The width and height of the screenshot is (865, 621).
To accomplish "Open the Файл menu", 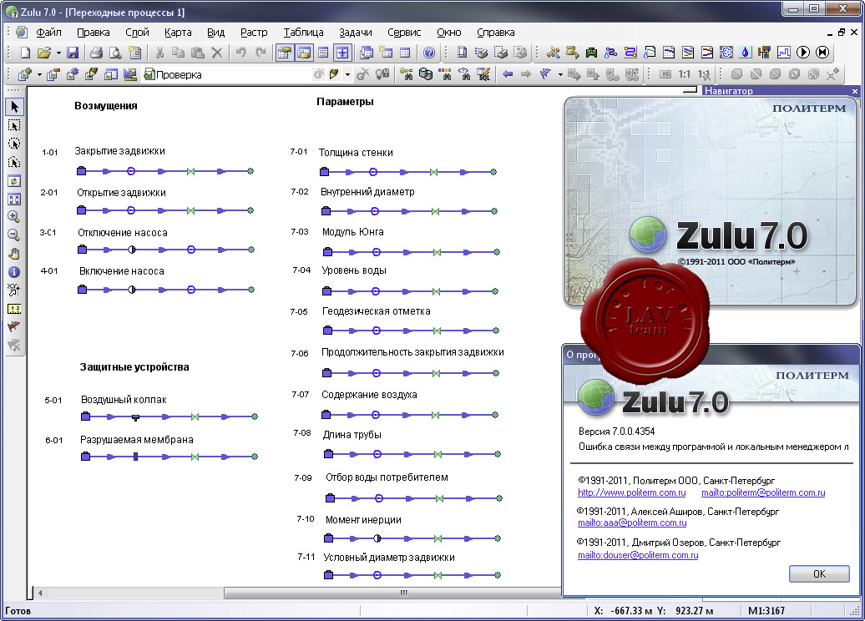I will click(x=48, y=33).
